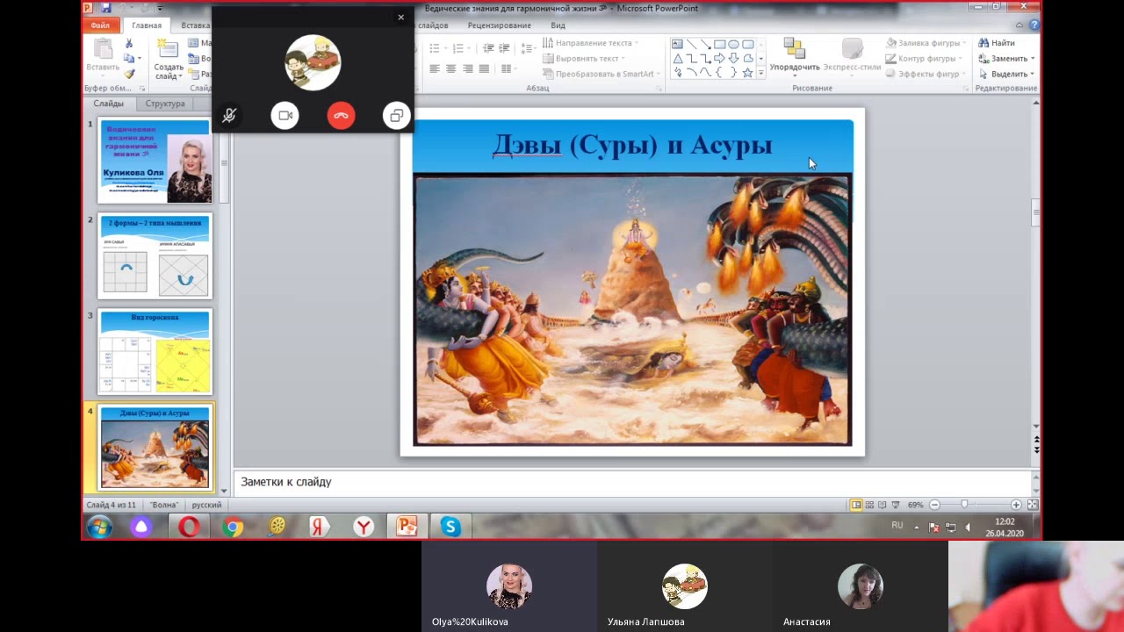
Task: Switch to the Структура tab
Action: click(x=165, y=104)
